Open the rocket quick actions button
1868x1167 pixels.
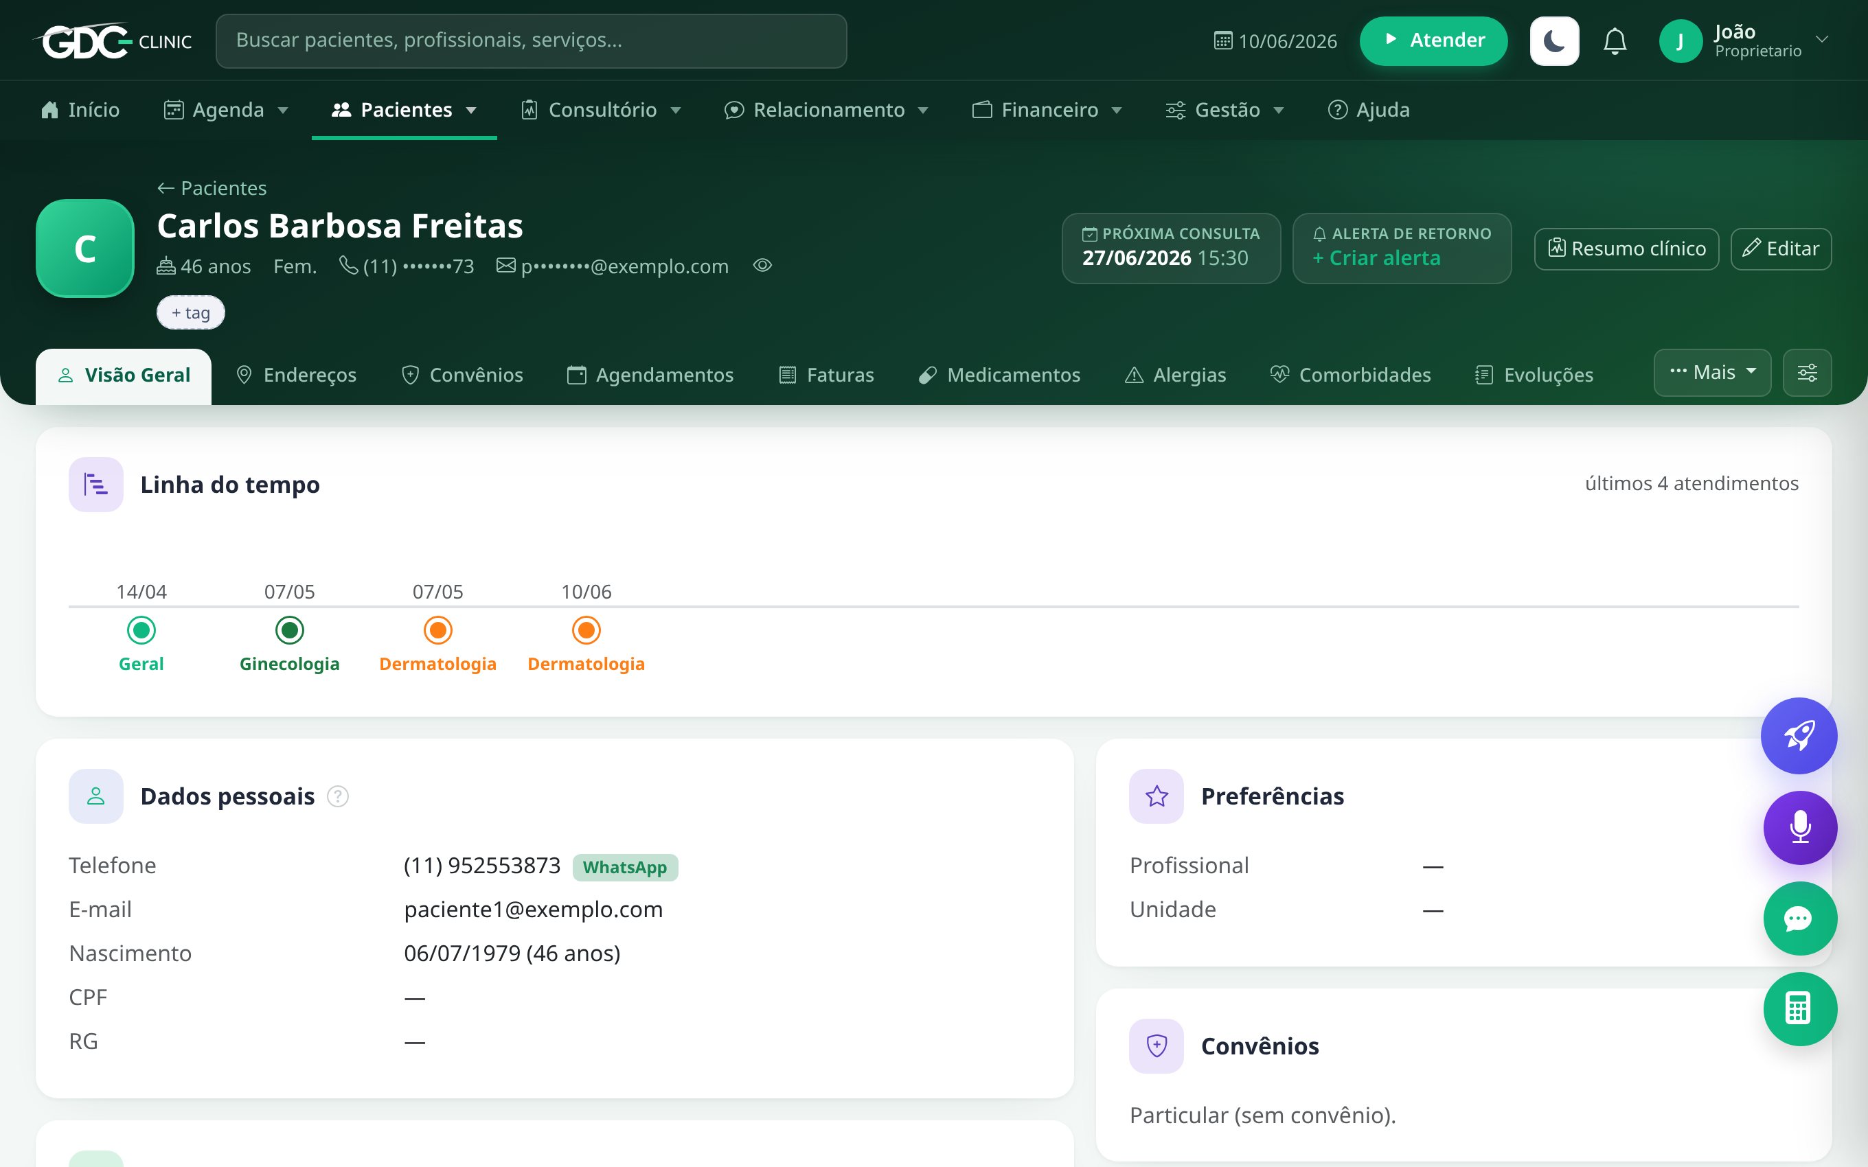1799,735
